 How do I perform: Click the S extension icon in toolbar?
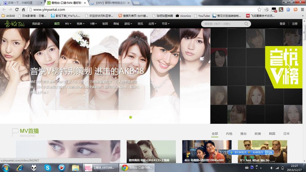pos(281,10)
